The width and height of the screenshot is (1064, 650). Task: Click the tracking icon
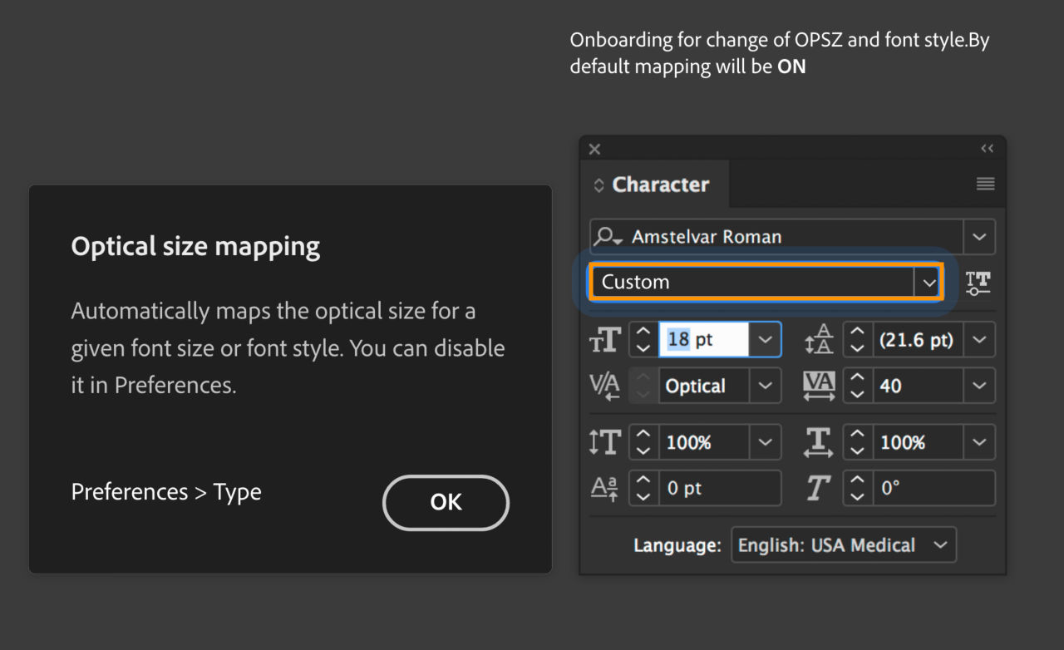point(819,386)
